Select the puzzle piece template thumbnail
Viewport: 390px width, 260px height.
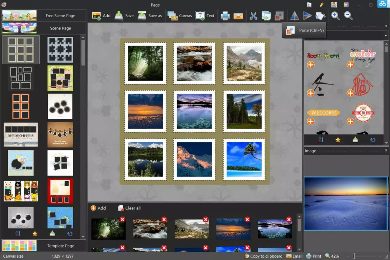coord(61,50)
